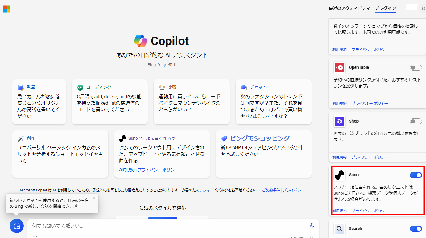
Task: Click the Microsoft logo
Action: click(7, 9)
